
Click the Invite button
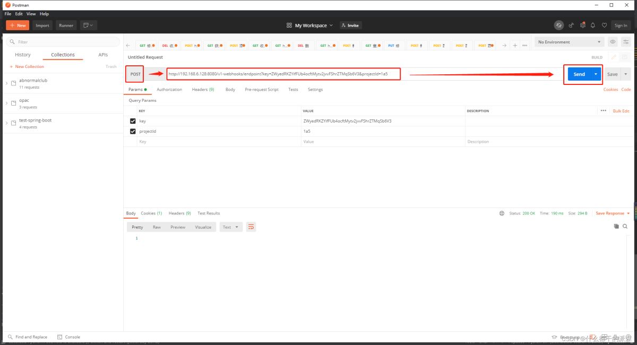click(x=350, y=25)
